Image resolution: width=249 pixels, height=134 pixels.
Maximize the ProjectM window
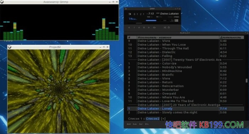pyautogui.click(x=104, y=47)
